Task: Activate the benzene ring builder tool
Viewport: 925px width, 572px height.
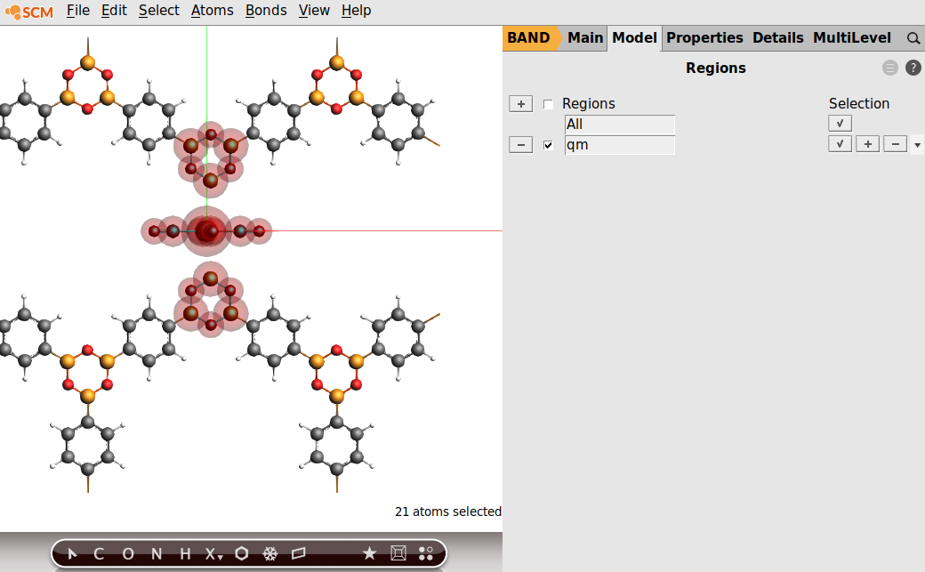Action: point(241,552)
